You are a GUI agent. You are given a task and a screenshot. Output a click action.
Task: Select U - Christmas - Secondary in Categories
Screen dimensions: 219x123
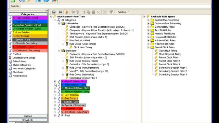[x=30, y=51]
